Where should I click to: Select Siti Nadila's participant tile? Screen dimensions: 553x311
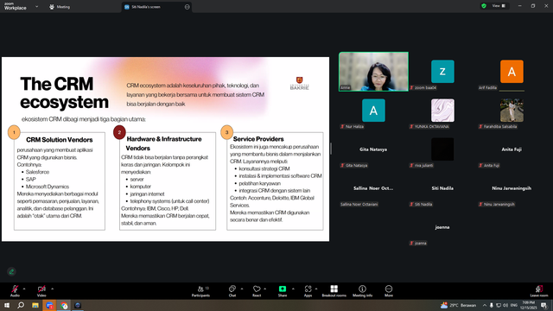[x=442, y=188]
